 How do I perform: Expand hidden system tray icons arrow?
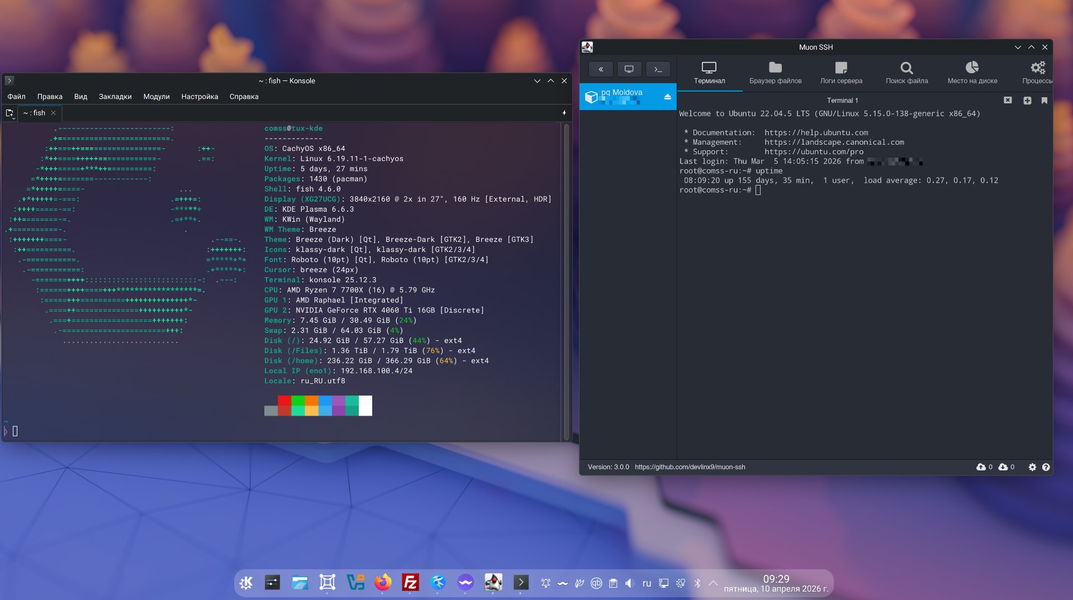(x=713, y=583)
